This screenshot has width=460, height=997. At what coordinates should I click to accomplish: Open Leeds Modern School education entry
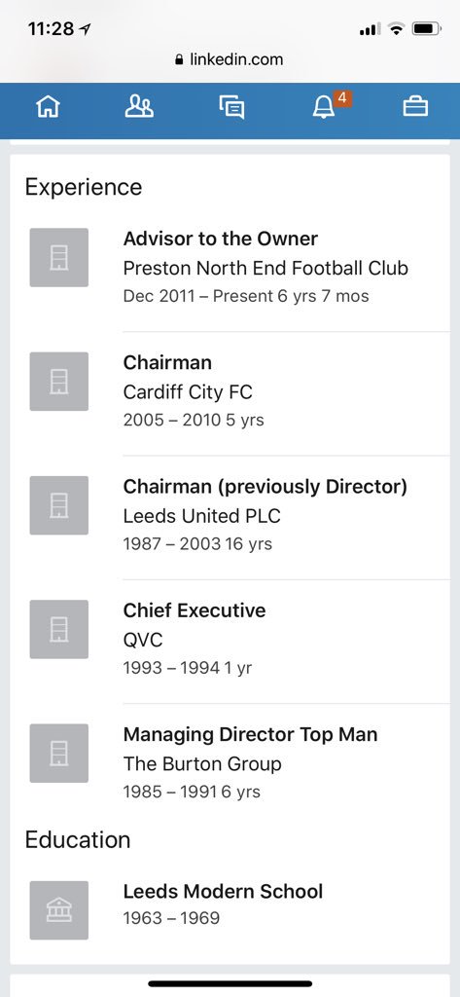point(230,910)
